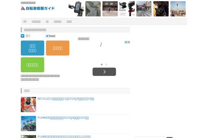
Task: Click the blue category tile
Action: (33, 48)
